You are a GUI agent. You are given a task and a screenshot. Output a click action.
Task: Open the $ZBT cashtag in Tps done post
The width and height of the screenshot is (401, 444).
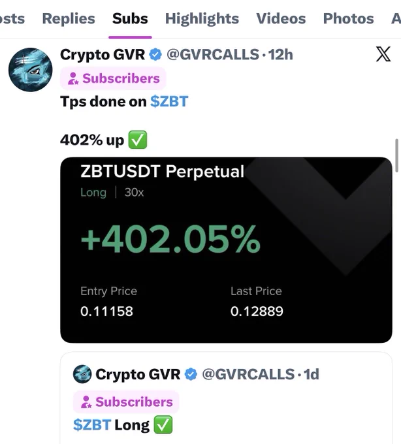(x=169, y=101)
